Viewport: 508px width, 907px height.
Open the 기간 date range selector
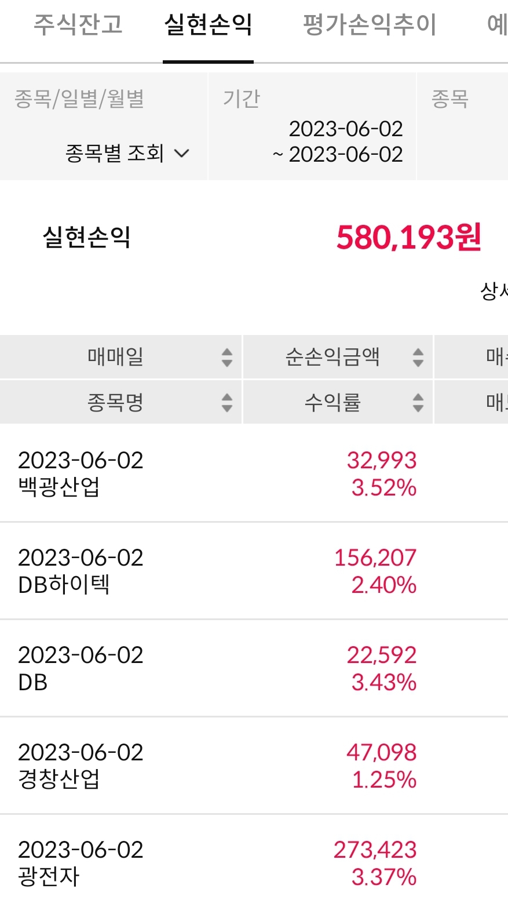312,126
